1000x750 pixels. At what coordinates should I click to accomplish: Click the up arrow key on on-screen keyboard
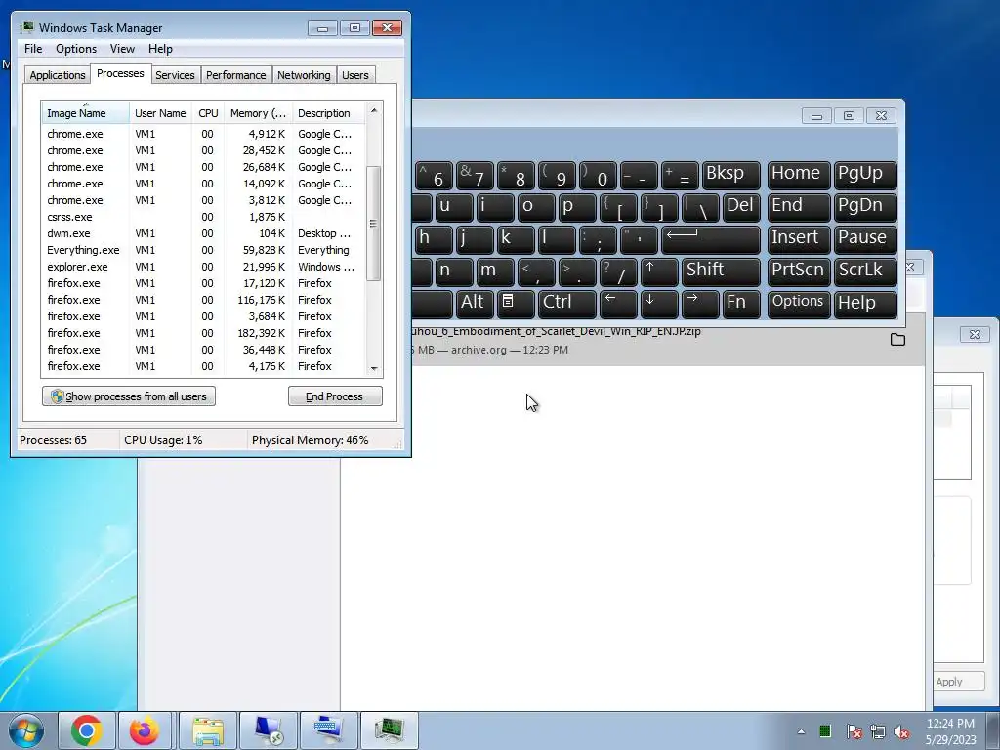[x=659, y=271]
